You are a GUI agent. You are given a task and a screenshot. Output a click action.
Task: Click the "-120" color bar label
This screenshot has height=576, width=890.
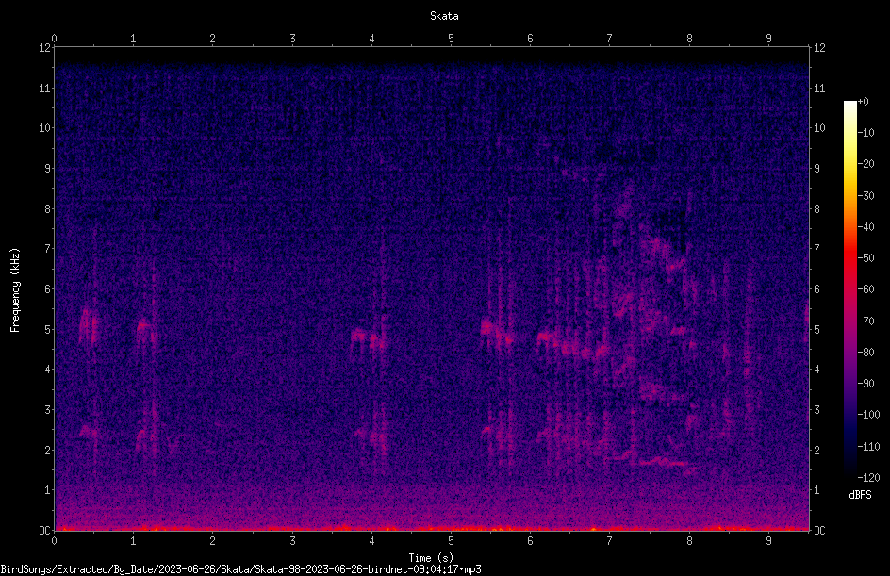[868, 477]
